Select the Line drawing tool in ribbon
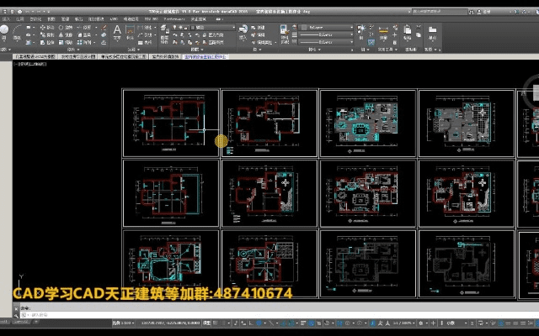The height and width of the screenshot is (336, 539). click(x=4, y=32)
